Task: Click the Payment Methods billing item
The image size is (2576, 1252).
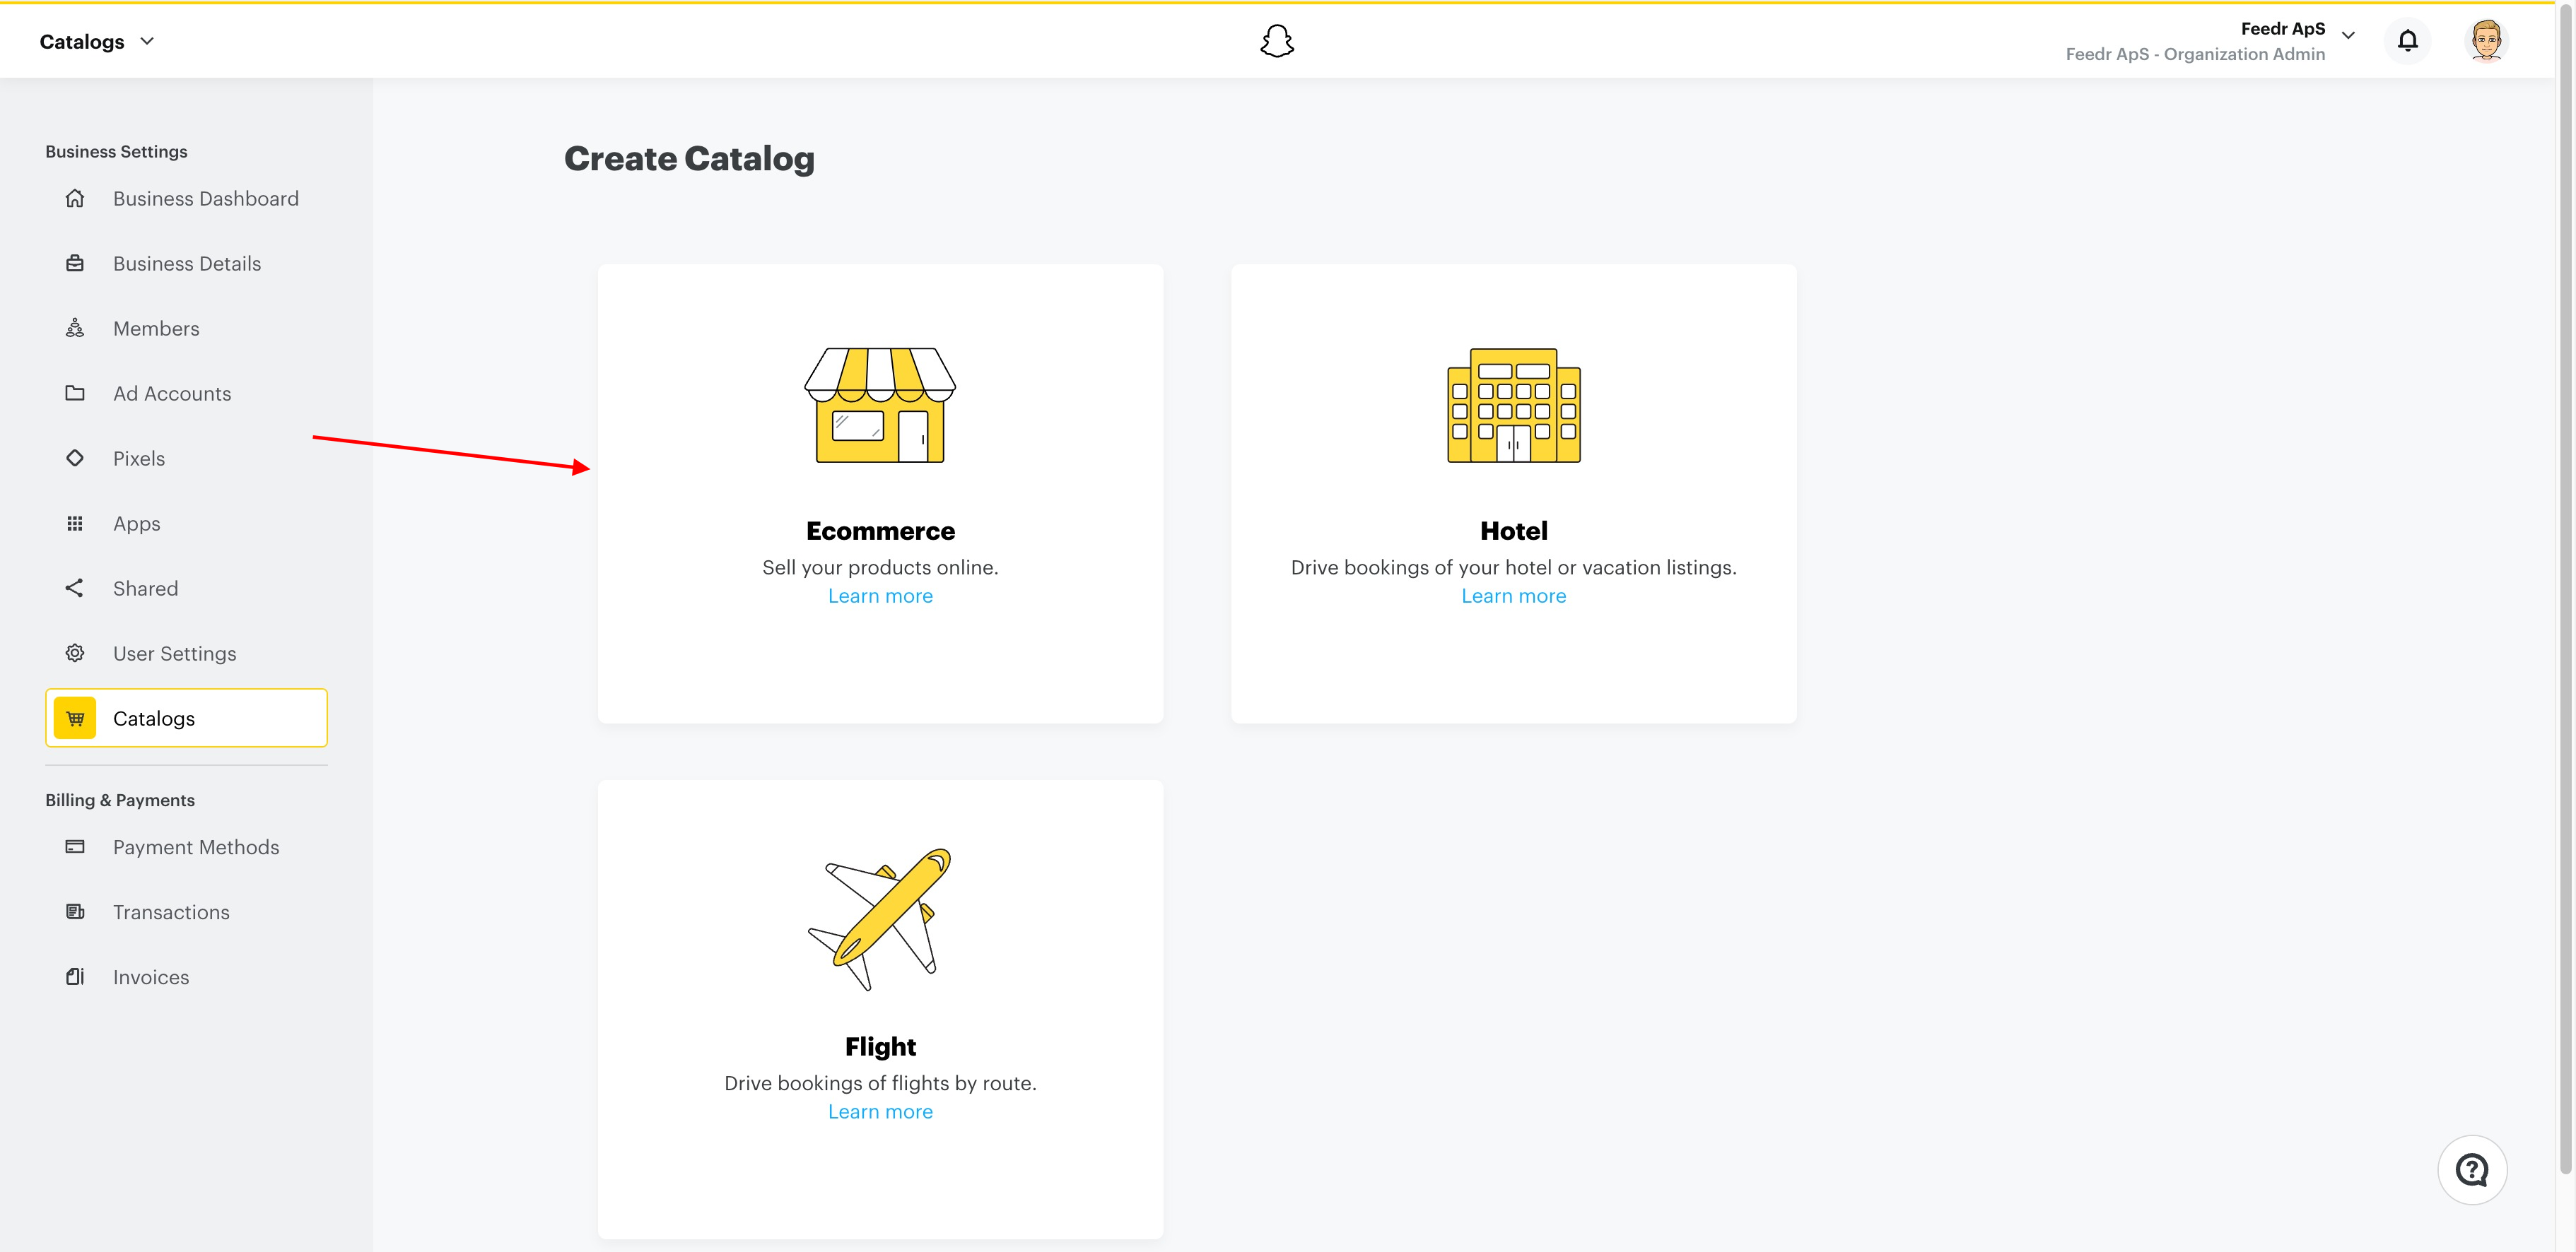Action: click(197, 846)
